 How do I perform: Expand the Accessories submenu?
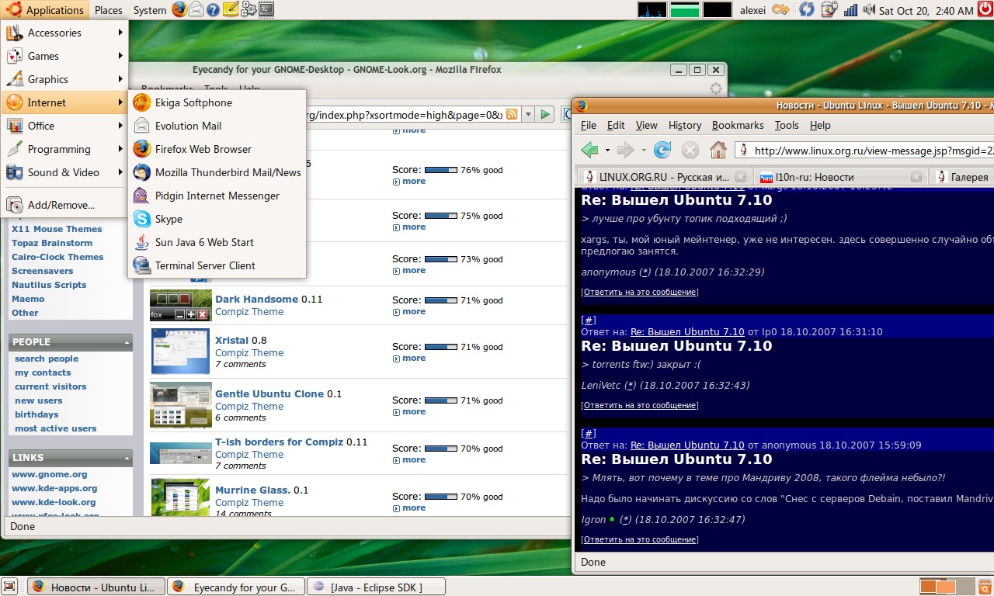tap(64, 33)
